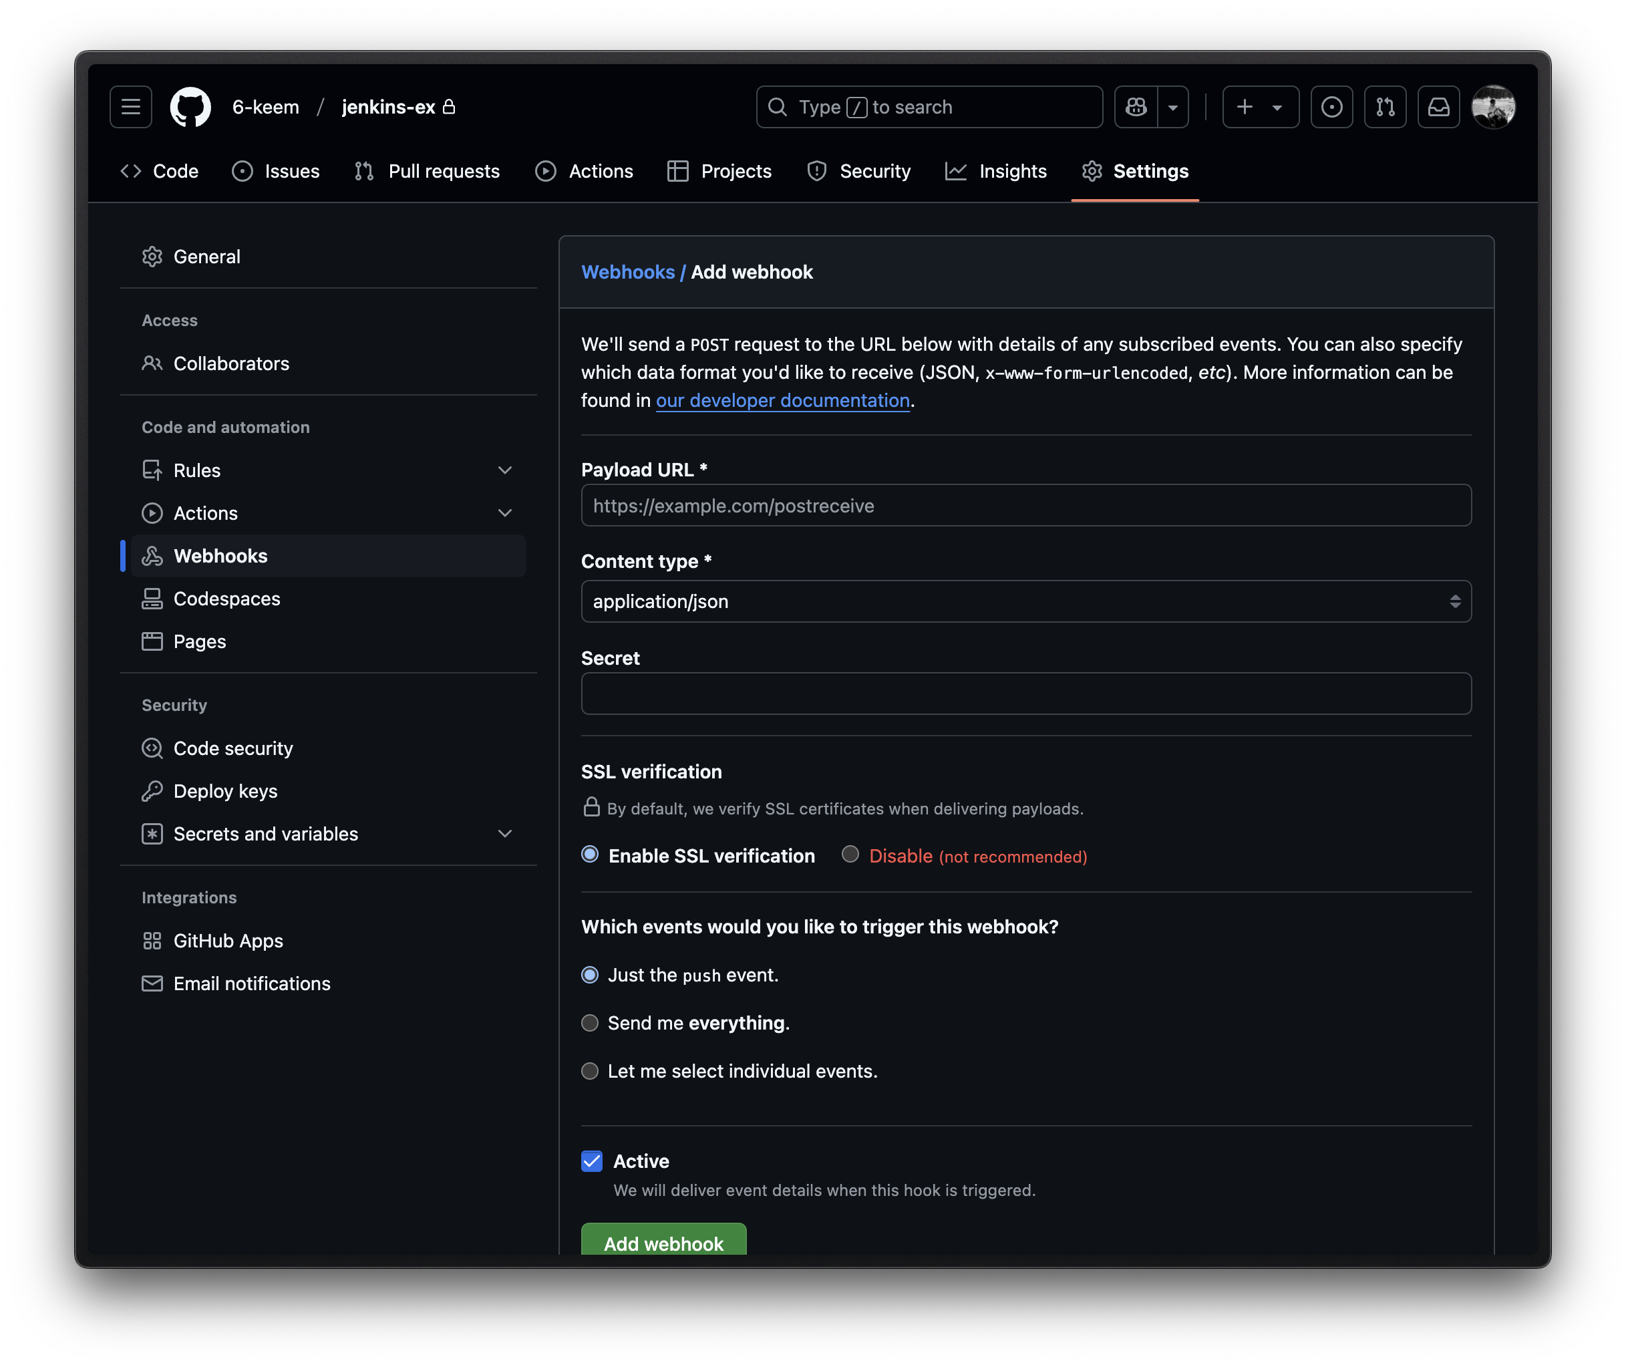This screenshot has width=1626, height=1367.
Task: Go to GitHub home via Octocat logo
Action: (190, 107)
